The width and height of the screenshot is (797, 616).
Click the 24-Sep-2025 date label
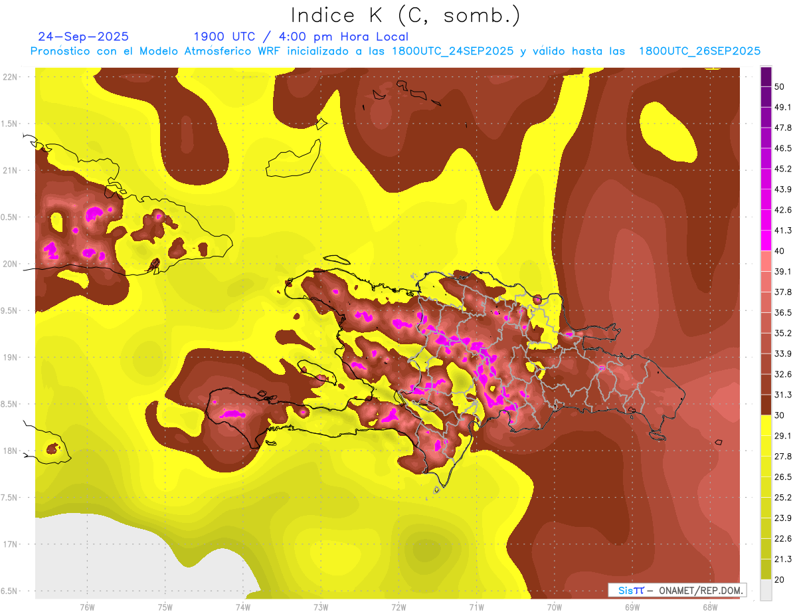coord(83,37)
